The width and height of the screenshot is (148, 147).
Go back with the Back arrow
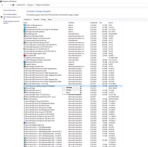point(2,5)
